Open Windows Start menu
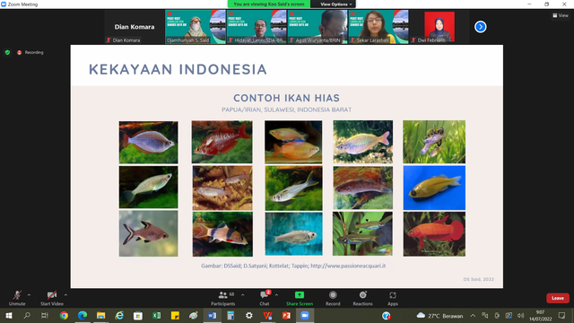 (x=9, y=315)
